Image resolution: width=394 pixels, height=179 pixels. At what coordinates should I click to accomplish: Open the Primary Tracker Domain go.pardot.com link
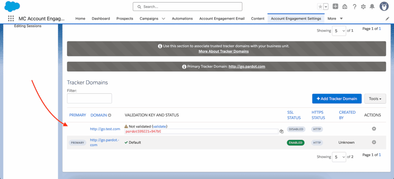247,67
